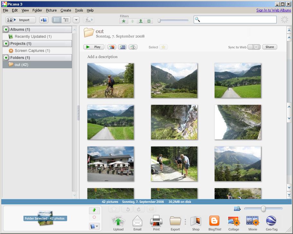Open the Picture menu
The width and height of the screenshot is (293, 234).
point(51,10)
